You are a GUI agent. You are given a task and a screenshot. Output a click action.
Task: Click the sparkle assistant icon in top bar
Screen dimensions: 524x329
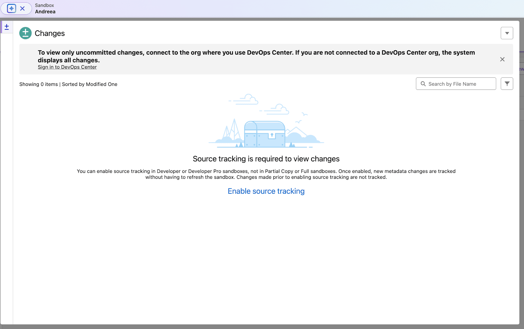pyautogui.click(x=11, y=8)
